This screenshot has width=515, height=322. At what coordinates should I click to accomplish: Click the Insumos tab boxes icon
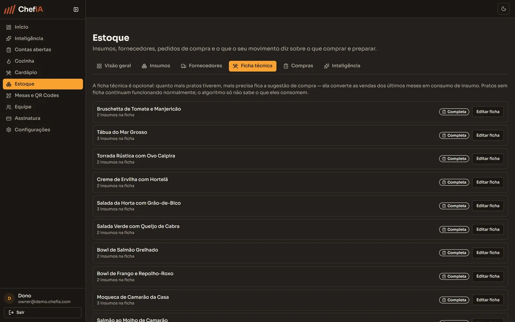144,66
